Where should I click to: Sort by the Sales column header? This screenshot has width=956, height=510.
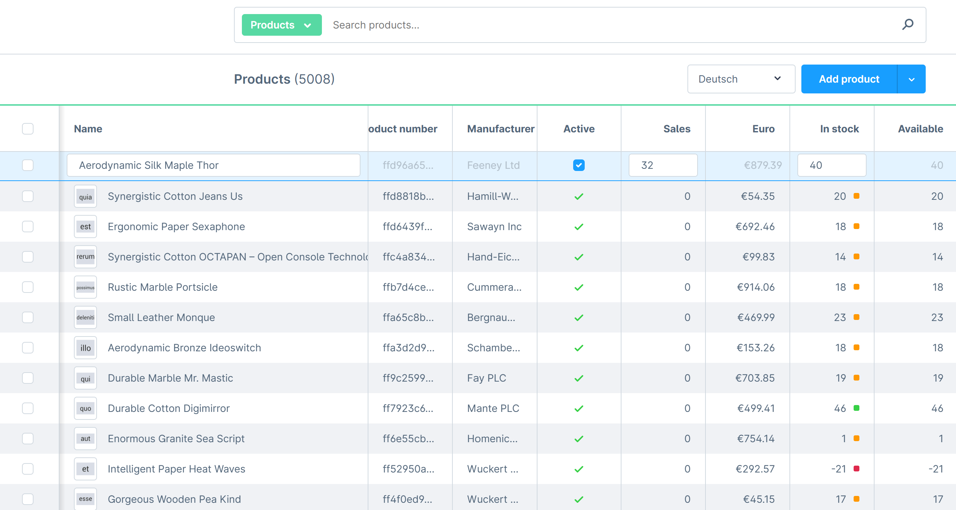pos(677,128)
